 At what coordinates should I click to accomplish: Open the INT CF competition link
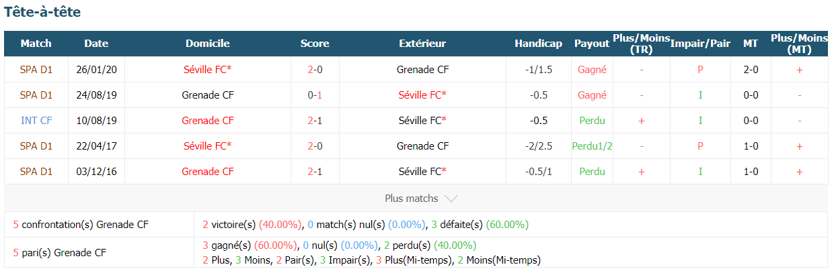[36, 120]
